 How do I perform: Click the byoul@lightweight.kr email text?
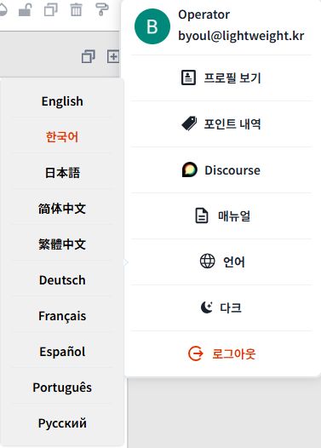tap(241, 36)
